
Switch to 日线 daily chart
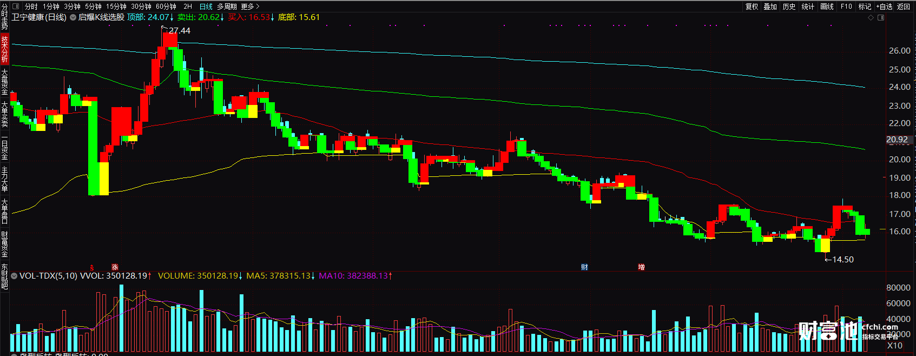point(206,6)
